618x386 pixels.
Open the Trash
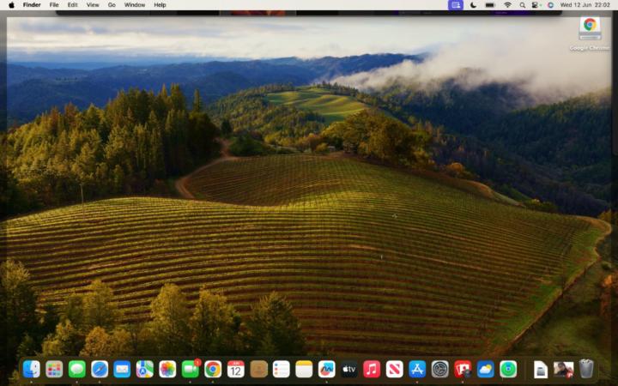(x=586, y=369)
